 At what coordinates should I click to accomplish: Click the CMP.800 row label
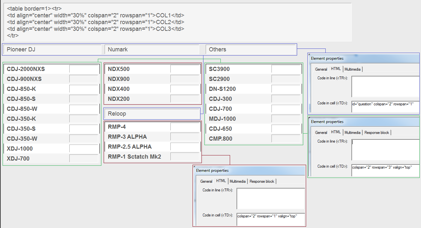(x=220, y=139)
